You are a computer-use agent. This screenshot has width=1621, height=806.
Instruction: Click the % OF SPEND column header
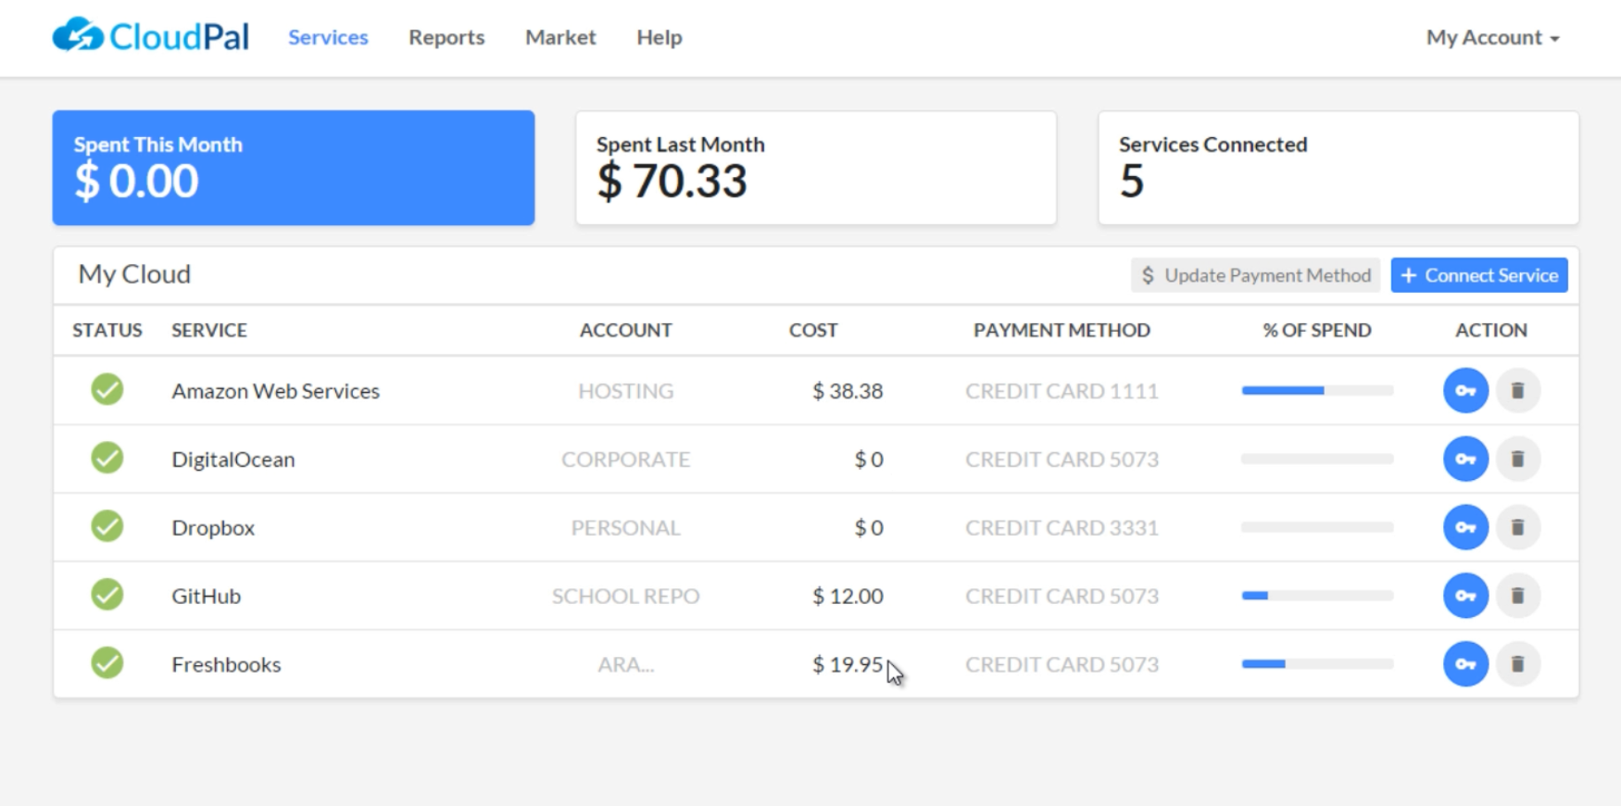click(1317, 330)
